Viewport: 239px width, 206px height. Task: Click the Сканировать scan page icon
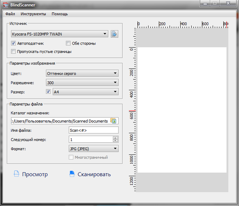71,174
